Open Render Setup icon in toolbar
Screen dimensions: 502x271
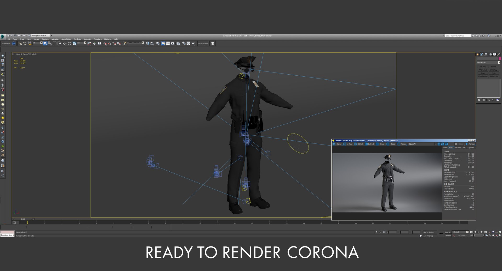[x=184, y=43]
